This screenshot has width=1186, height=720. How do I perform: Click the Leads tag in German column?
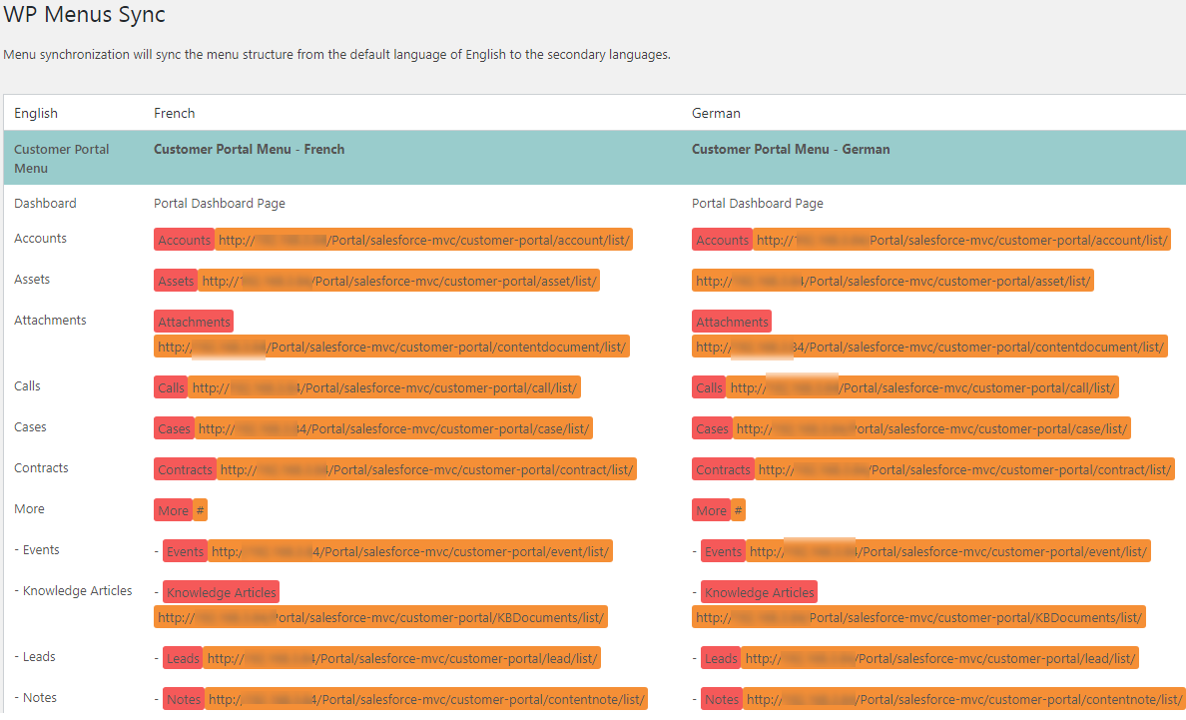tap(721, 658)
